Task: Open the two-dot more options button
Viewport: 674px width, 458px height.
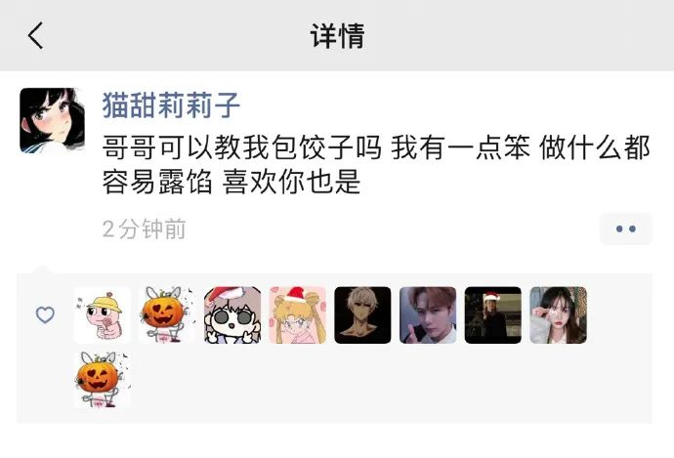Action: click(x=626, y=229)
